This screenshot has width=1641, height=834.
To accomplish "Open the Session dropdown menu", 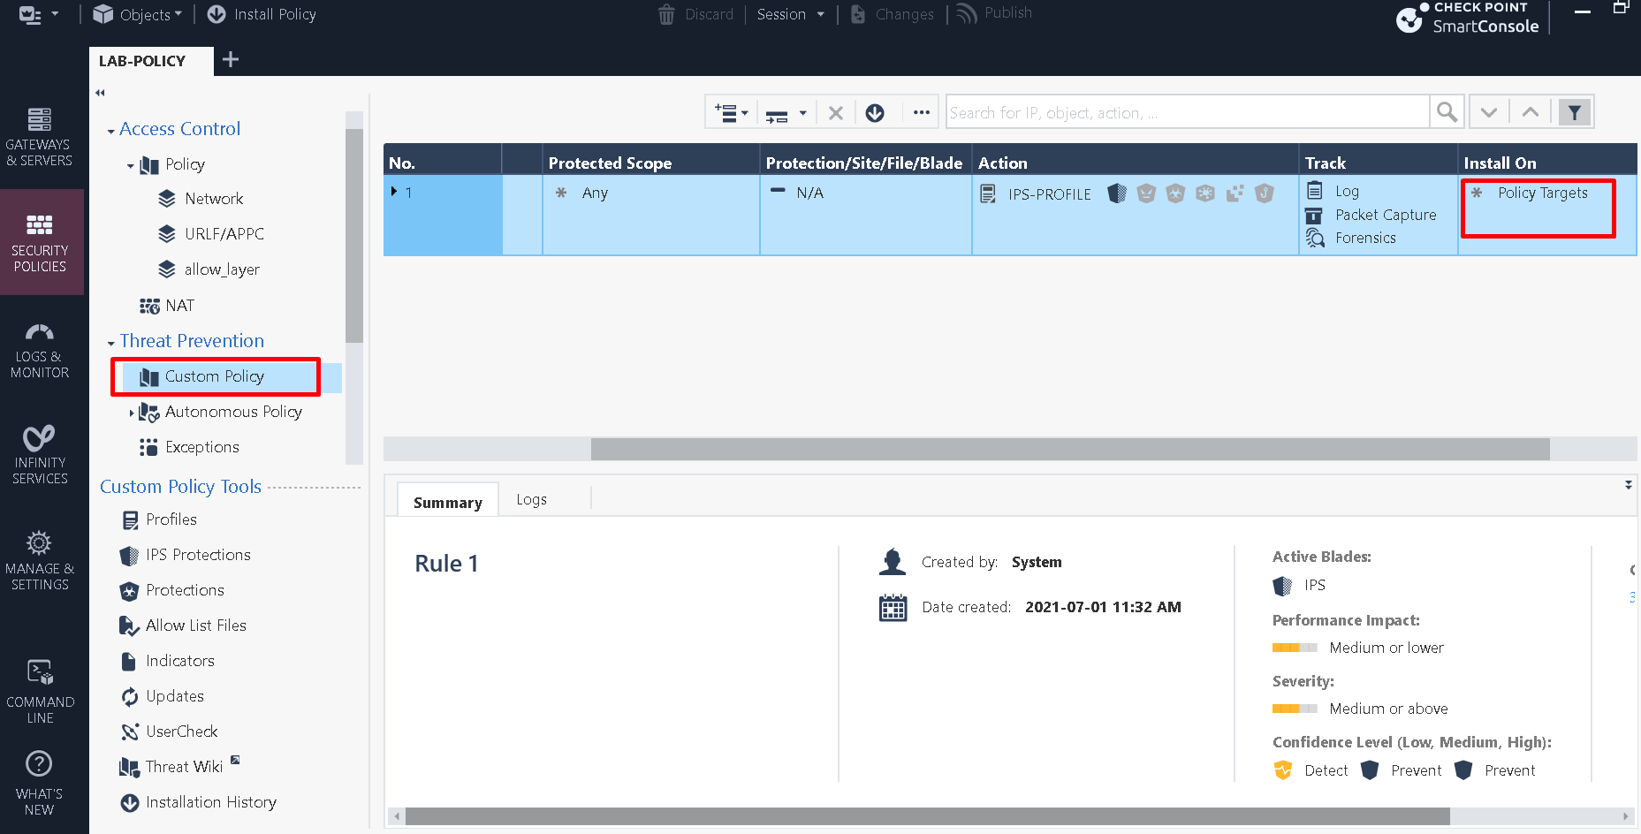I will click(790, 14).
